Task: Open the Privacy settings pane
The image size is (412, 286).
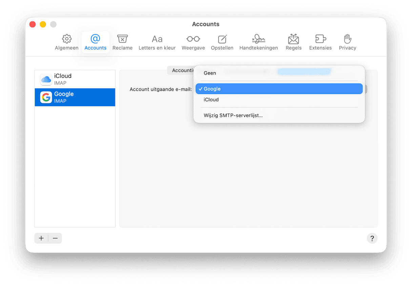Action: click(347, 42)
